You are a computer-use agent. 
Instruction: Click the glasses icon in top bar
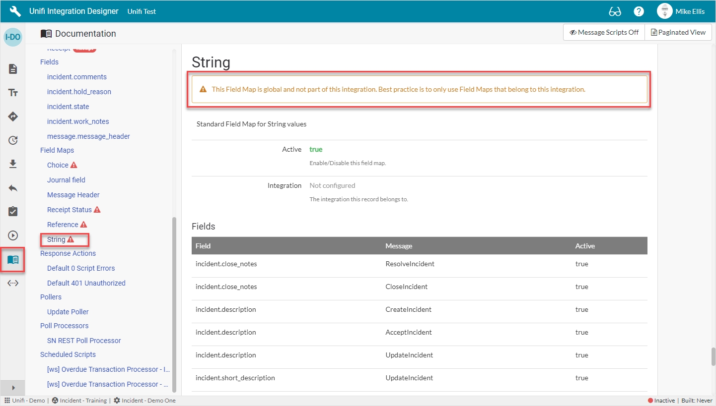tap(615, 11)
